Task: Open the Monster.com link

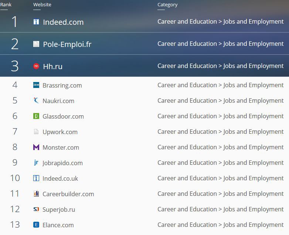Action: [x=61, y=147]
